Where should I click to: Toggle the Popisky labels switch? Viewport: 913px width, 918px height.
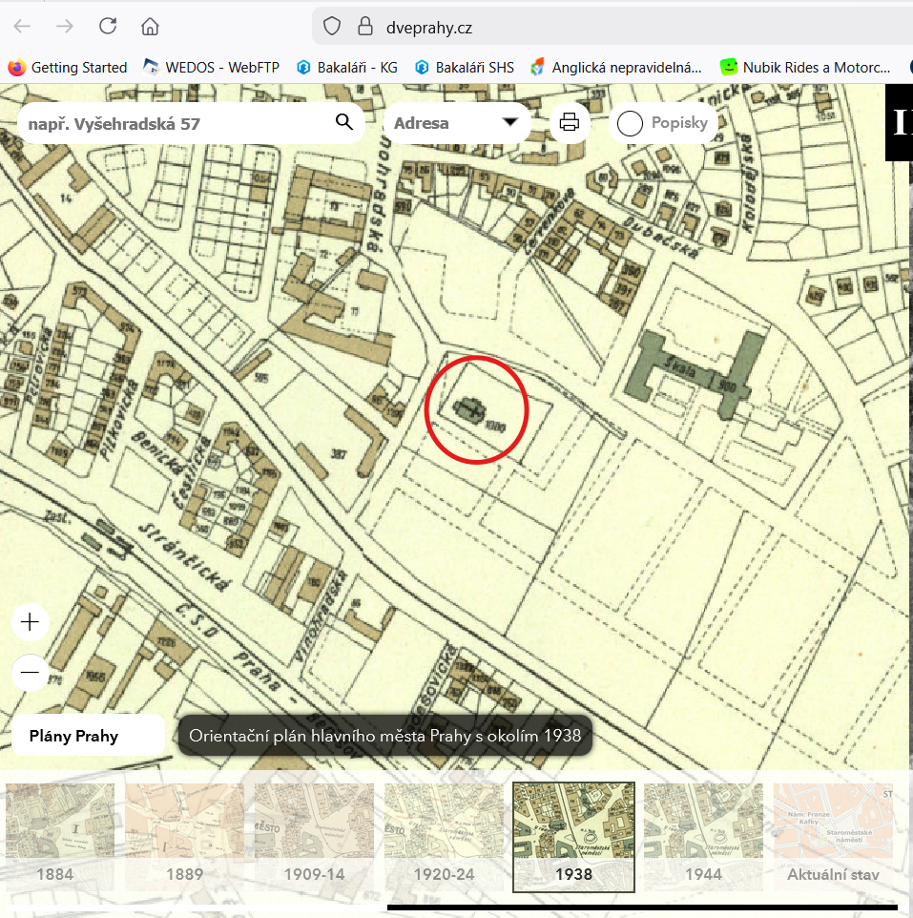point(631,123)
